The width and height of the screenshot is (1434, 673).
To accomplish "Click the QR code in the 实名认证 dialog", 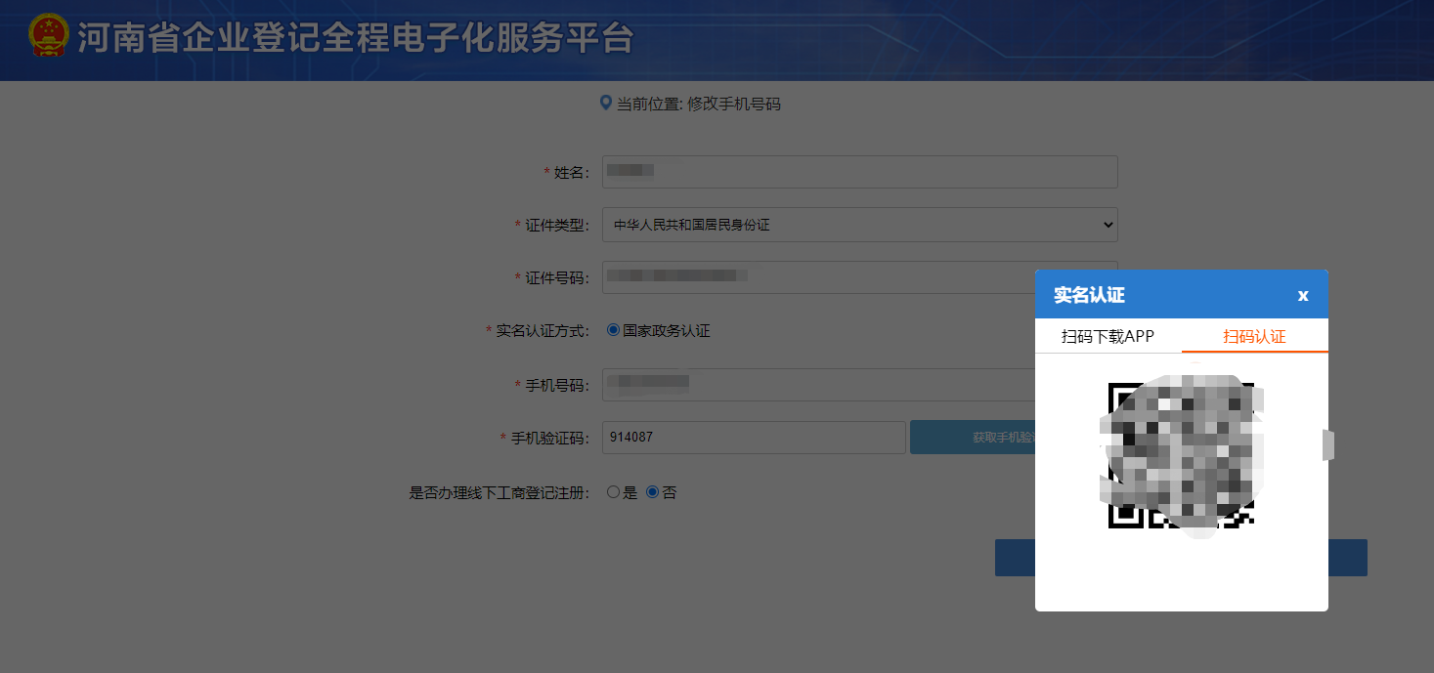I will point(1181,455).
